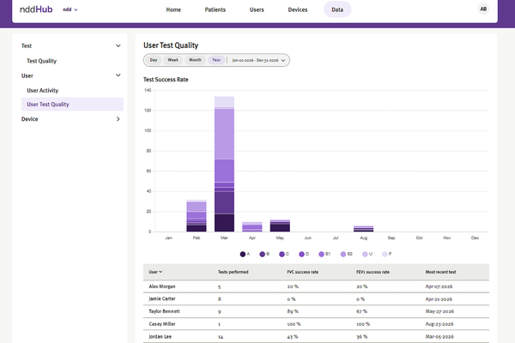Viewport: 515px width, 343px height.
Task: Collapse the User sidebar section
Action: coord(118,75)
